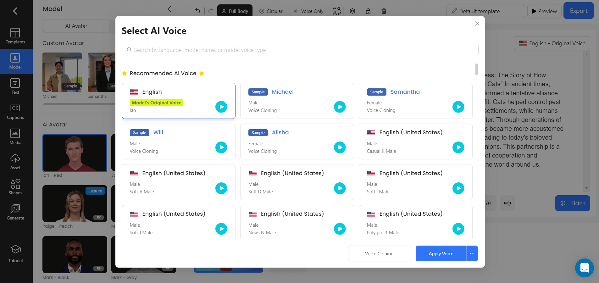Switch avatar display to Circular mode
599x283 pixels.
pyautogui.click(x=270, y=11)
